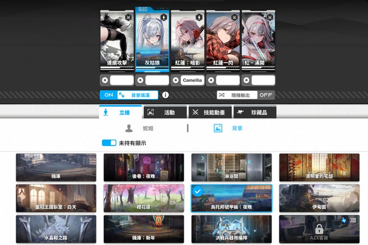Click the skill icon on 紅・滿開 card
Screen dimensions: 368x245
tap(270, 17)
